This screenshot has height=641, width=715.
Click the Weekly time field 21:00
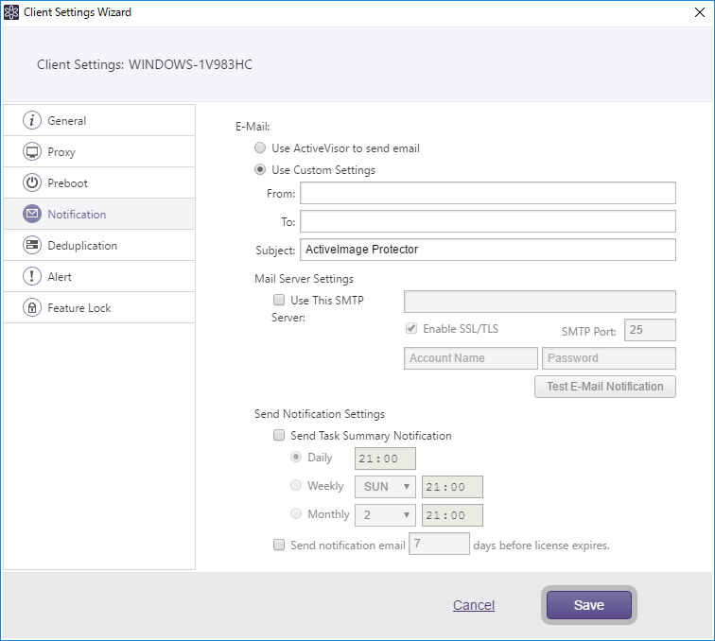pyautogui.click(x=452, y=487)
